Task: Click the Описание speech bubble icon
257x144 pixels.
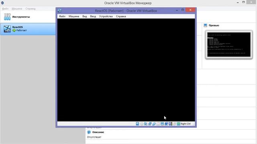Action: click(89, 132)
